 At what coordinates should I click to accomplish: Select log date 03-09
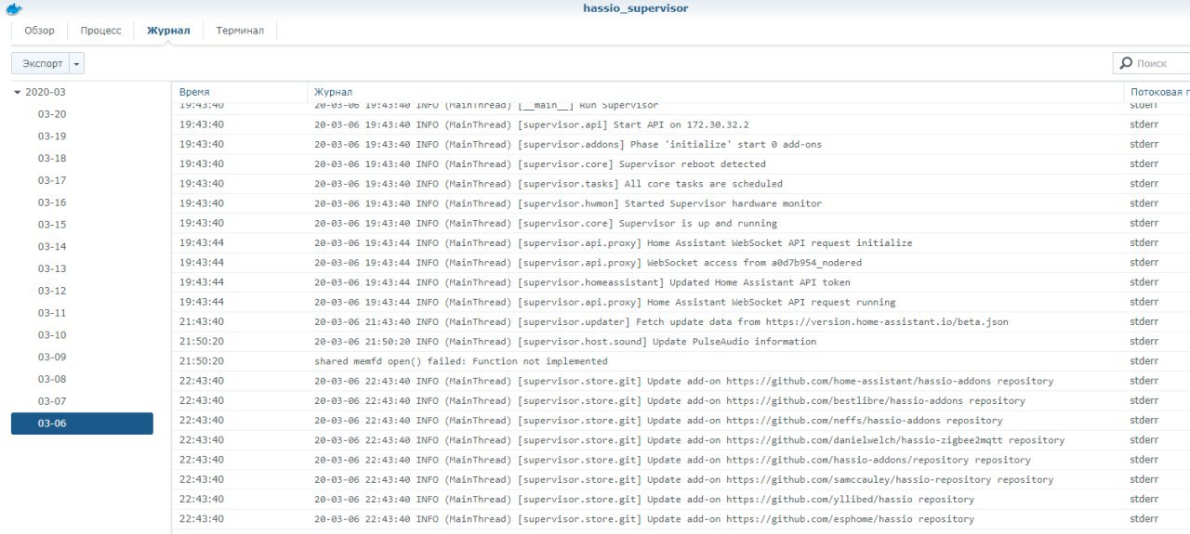(52, 357)
